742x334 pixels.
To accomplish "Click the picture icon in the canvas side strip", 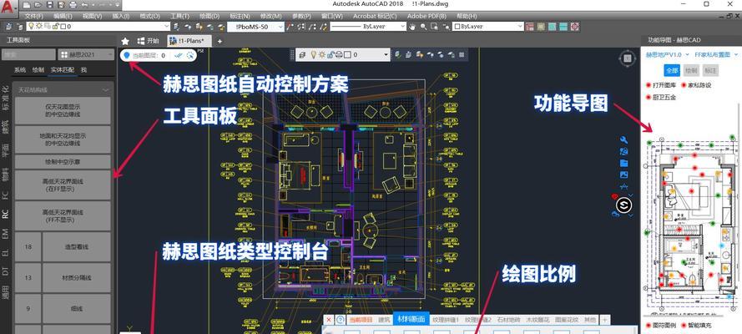I will coord(623,175).
